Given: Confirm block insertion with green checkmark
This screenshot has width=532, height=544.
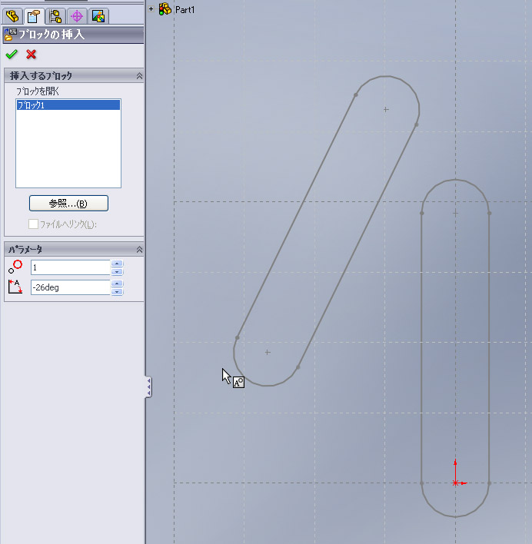Looking at the screenshot, I should [11, 55].
